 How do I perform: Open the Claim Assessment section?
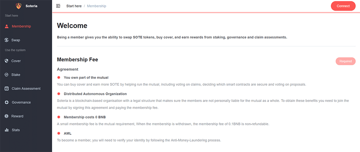click(26, 89)
